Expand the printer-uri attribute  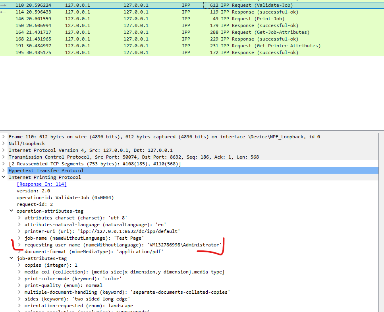pyautogui.click(x=19, y=231)
